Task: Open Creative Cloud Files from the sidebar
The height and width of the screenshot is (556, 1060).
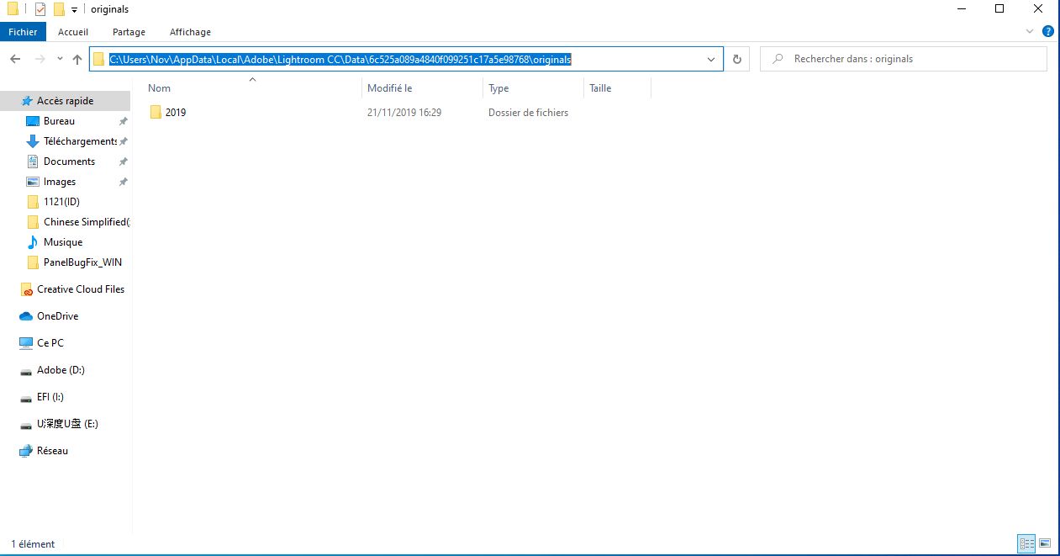Action: click(x=80, y=289)
